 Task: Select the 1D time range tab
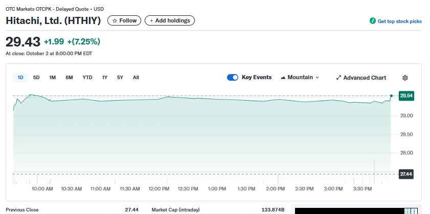click(20, 78)
